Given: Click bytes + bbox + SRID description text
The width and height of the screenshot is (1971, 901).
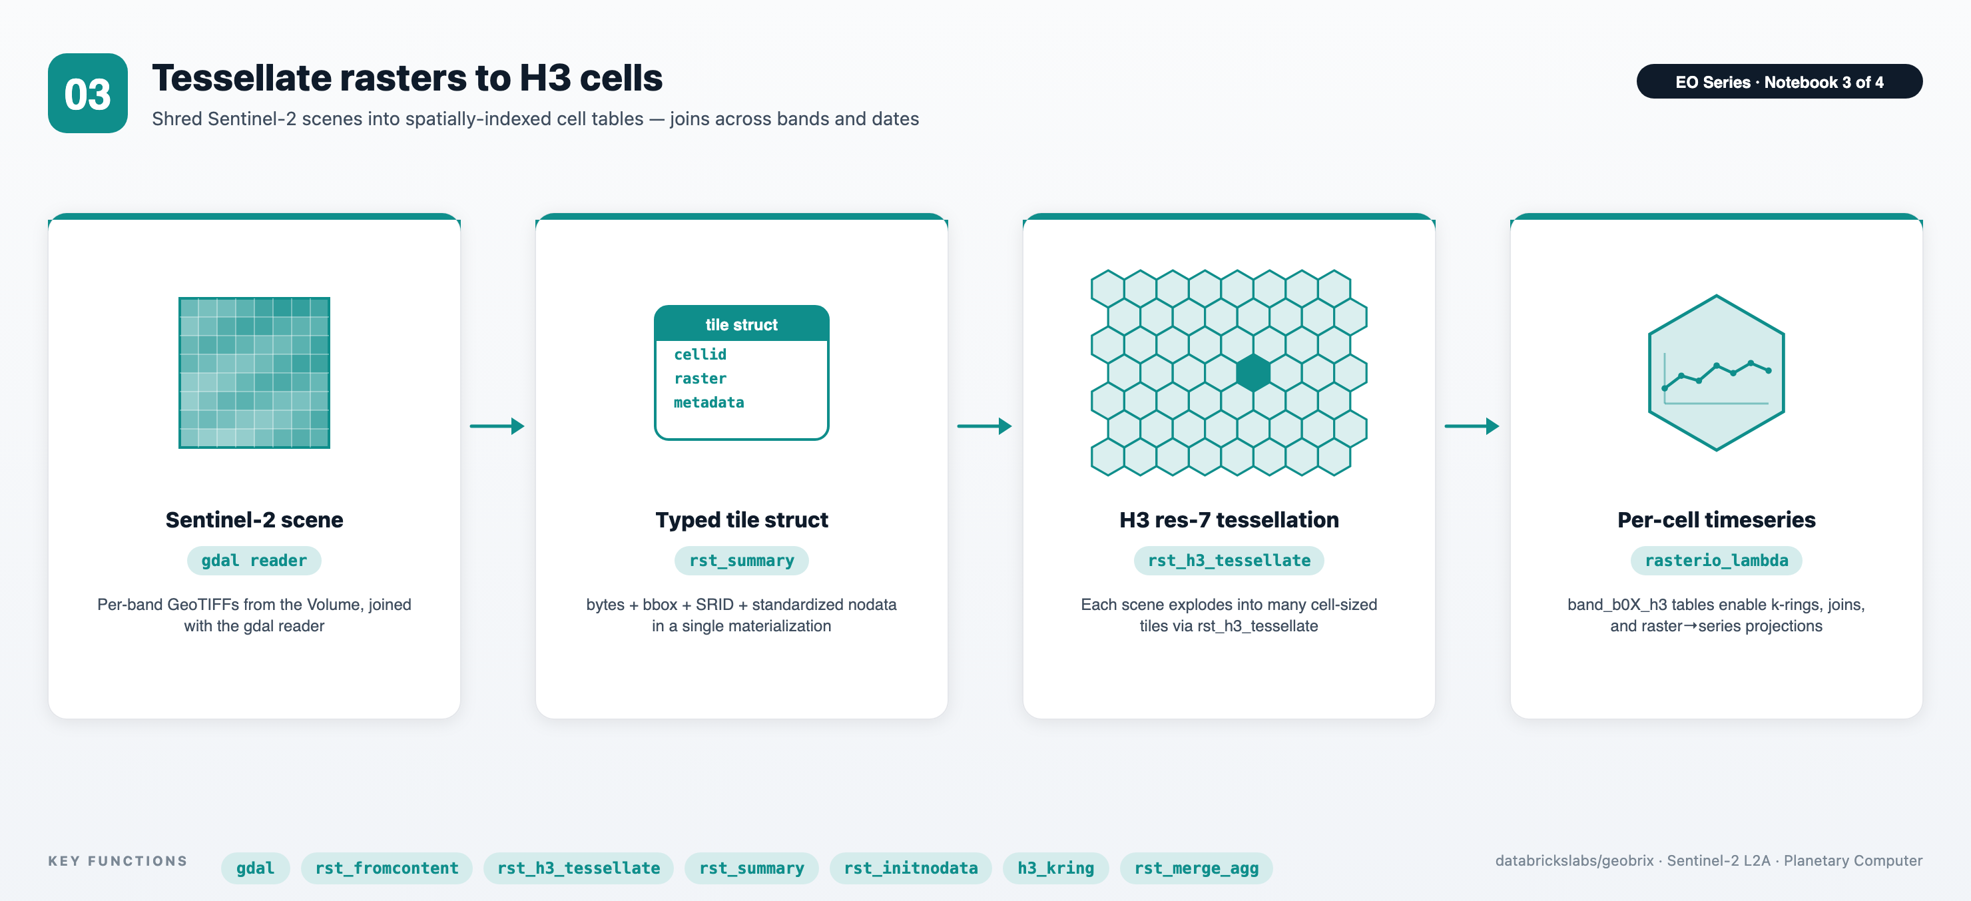Looking at the screenshot, I should [741, 615].
